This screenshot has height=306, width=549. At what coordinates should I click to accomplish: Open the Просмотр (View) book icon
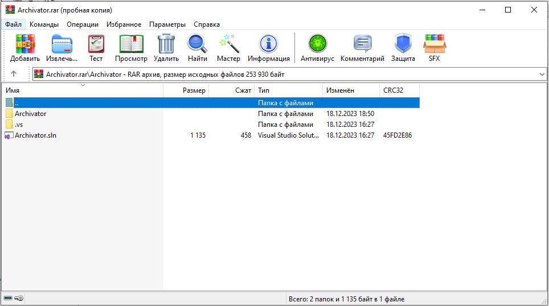click(131, 44)
